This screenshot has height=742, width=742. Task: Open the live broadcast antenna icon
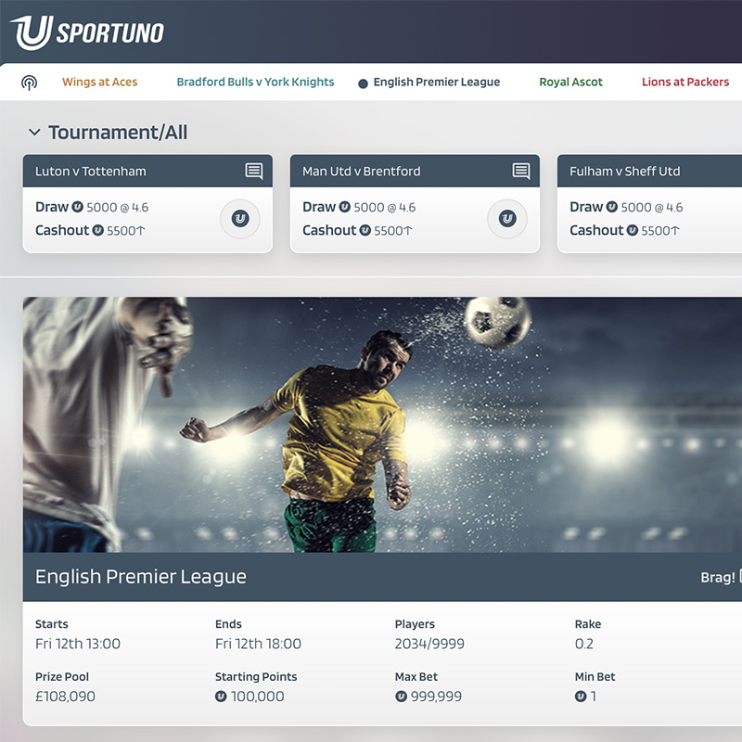30,83
